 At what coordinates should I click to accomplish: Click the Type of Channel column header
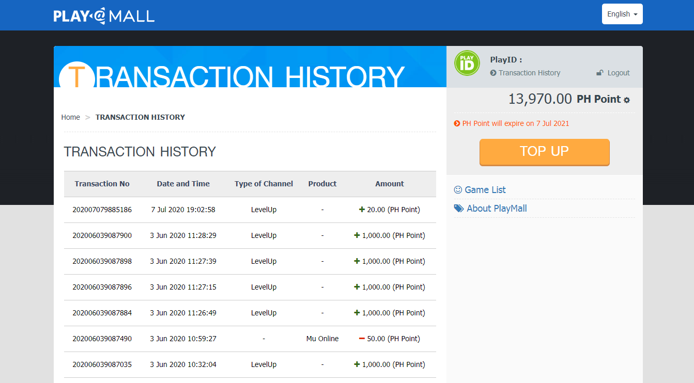pyautogui.click(x=264, y=184)
